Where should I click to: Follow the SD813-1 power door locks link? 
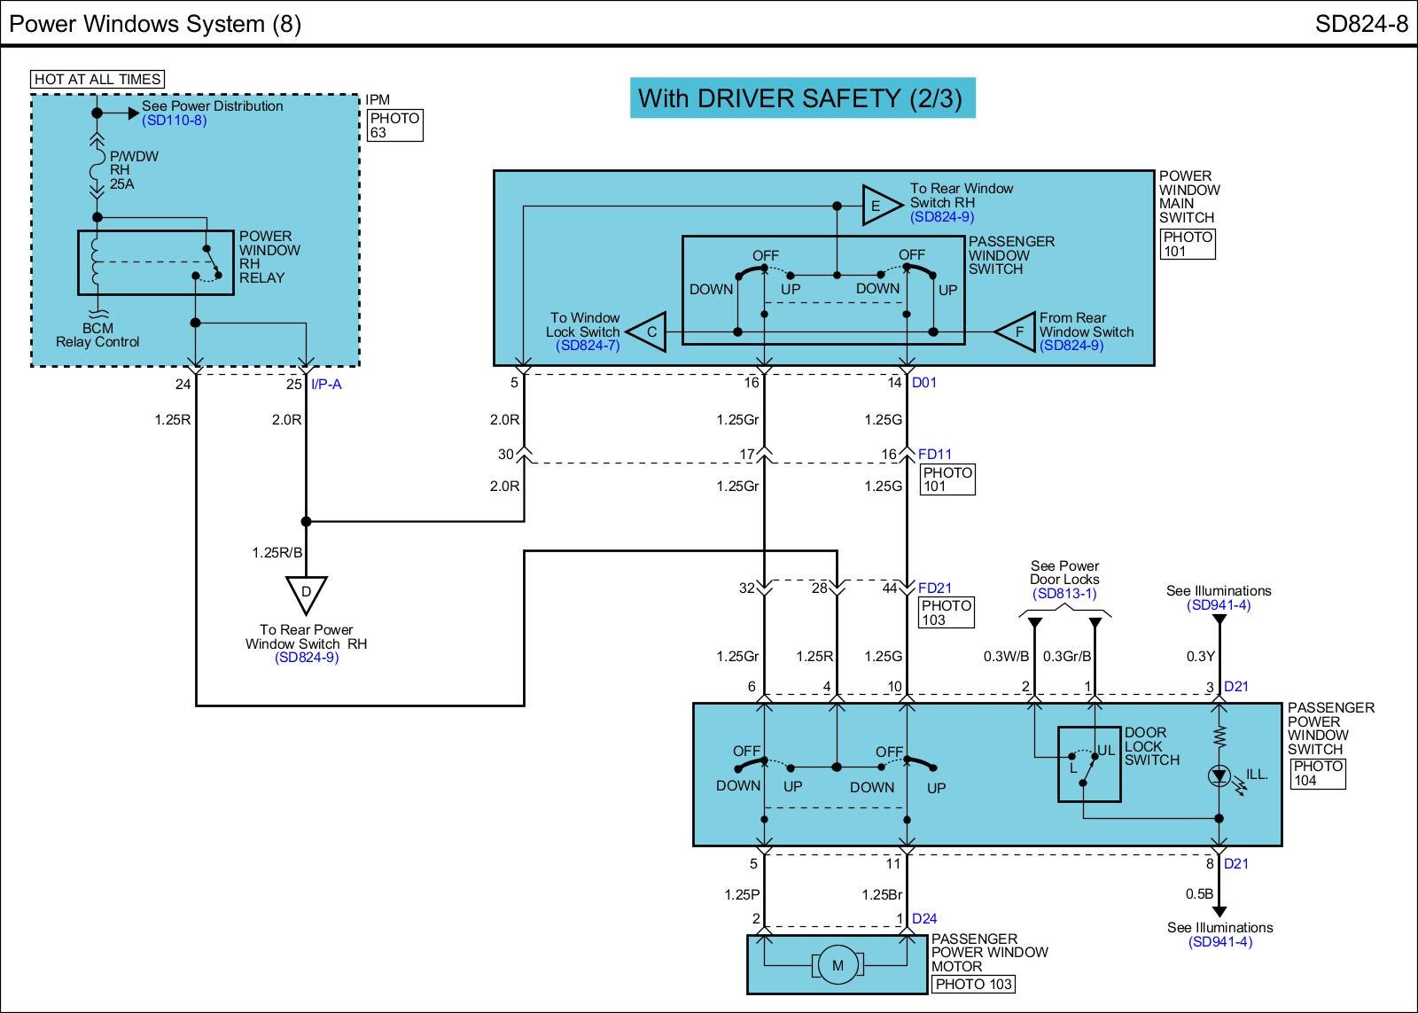pos(1064,594)
